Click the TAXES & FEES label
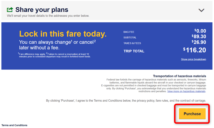This screenshot has height=128, width=214. 132,43
